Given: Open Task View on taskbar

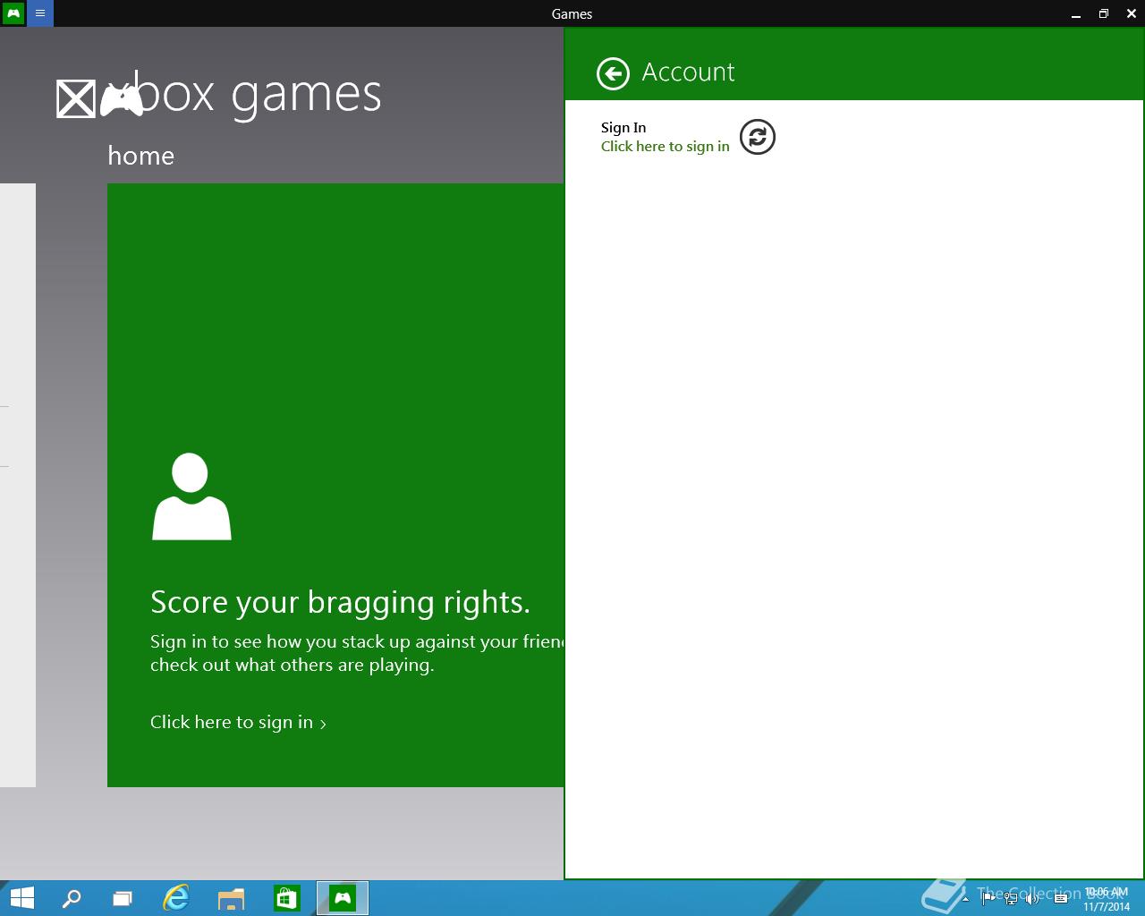Looking at the screenshot, I should click(x=123, y=898).
